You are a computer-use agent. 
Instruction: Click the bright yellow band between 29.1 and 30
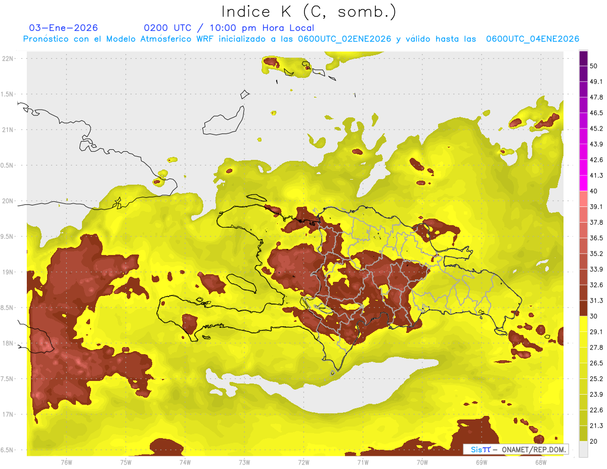pos(583,324)
